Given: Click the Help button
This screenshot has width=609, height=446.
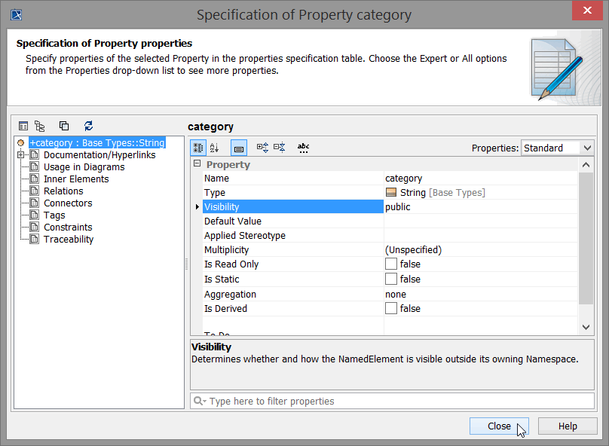Looking at the screenshot, I should [568, 426].
